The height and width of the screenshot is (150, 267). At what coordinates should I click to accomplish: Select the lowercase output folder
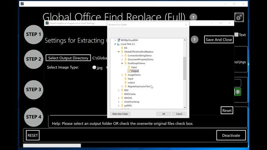click(x=131, y=82)
